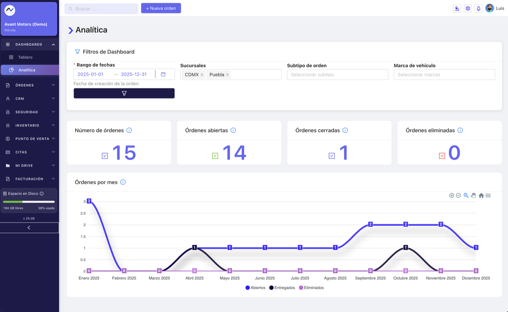Select the Analítica menu item

(30, 70)
